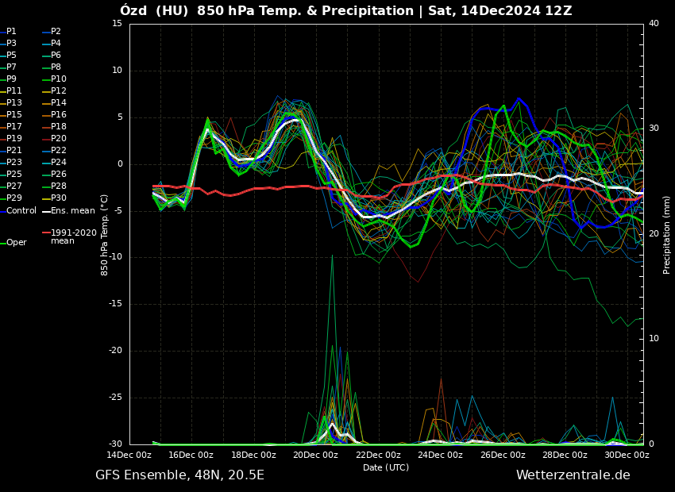Toggle the Control run legend item
The width and height of the screenshot is (675, 492).
point(21,210)
